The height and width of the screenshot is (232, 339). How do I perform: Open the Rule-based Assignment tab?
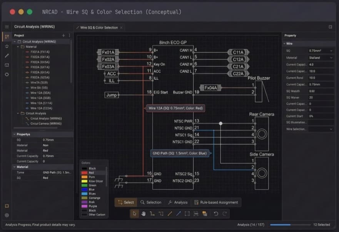point(216,202)
